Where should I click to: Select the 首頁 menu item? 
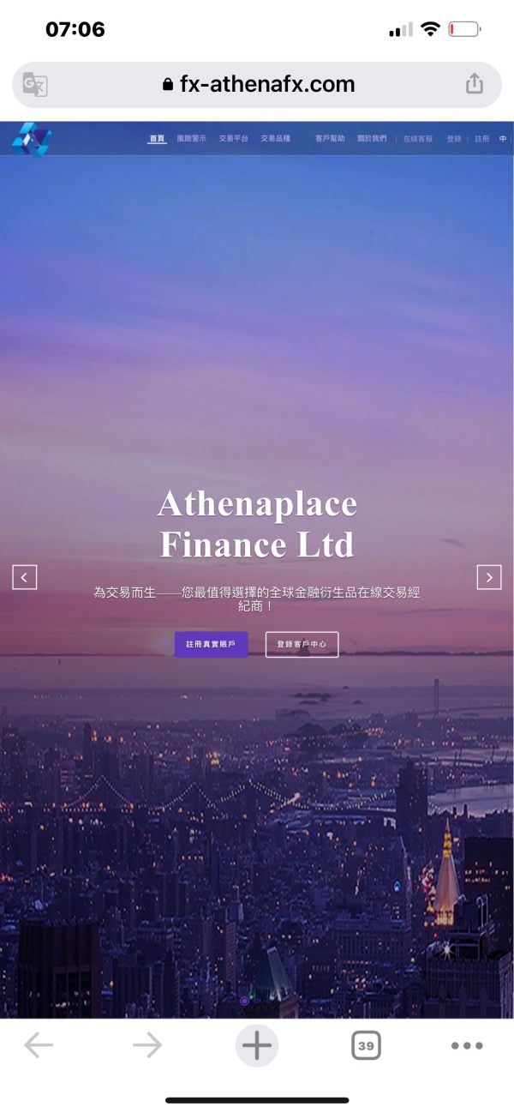[x=157, y=138]
